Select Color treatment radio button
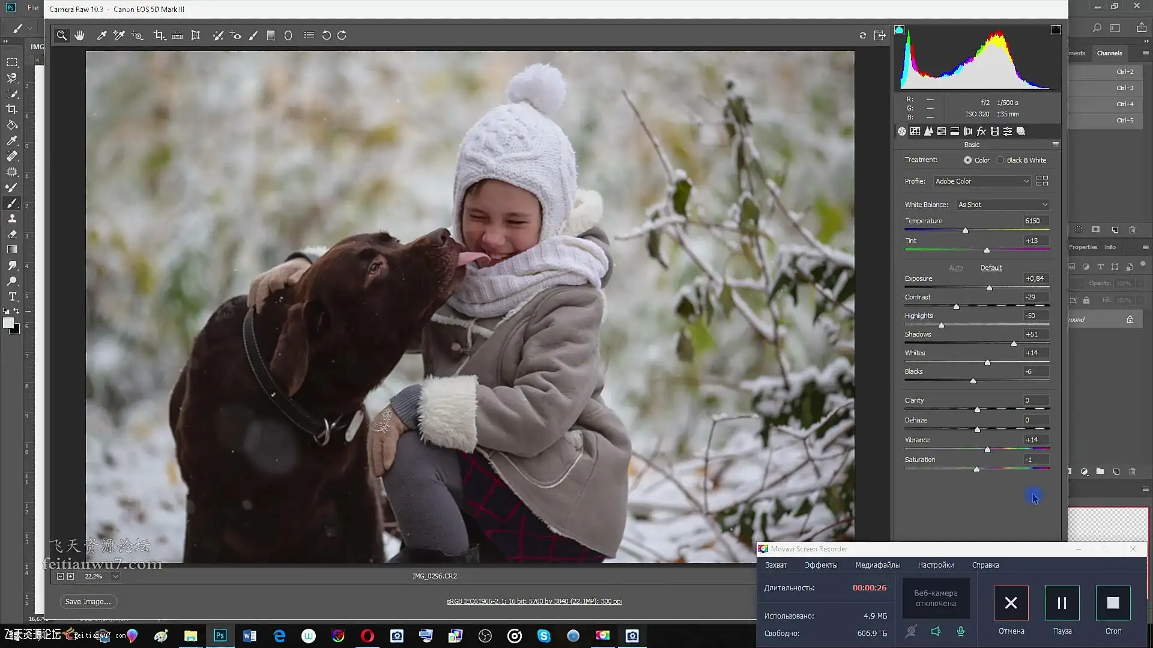 [x=967, y=160]
